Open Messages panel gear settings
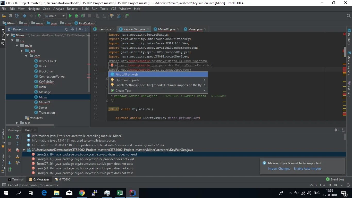 point(337,130)
